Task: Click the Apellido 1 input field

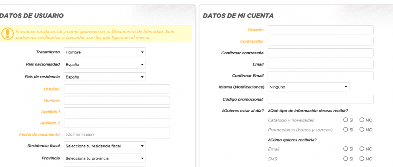Action: click(x=117, y=111)
